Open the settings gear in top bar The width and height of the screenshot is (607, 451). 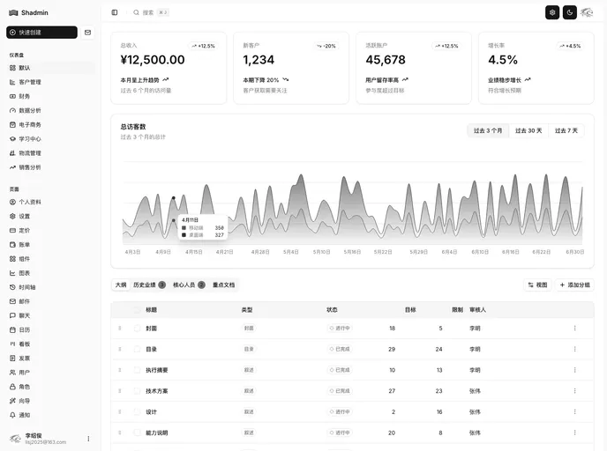[x=552, y=12]
